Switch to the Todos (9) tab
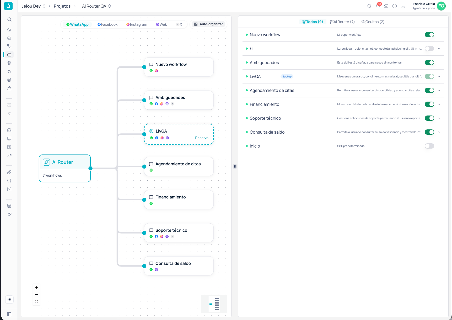Screen dimensions: 452x320 [x=313, y=22]
